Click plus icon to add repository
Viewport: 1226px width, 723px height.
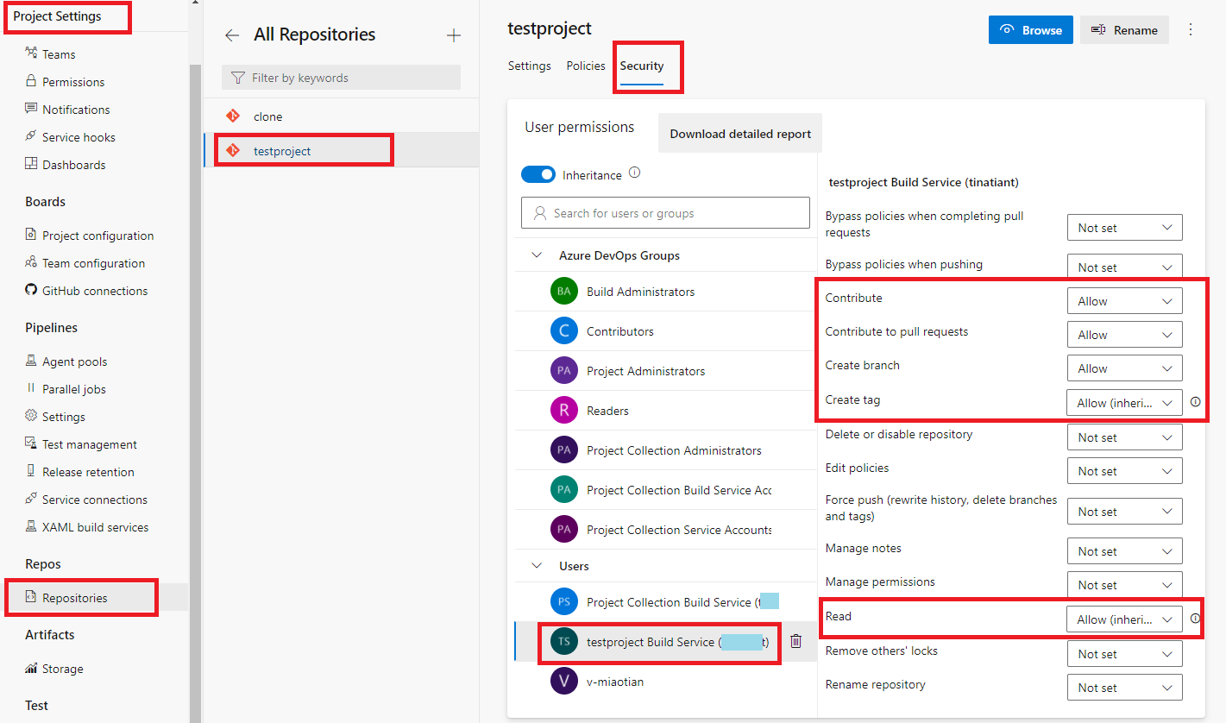coord(454,35)
